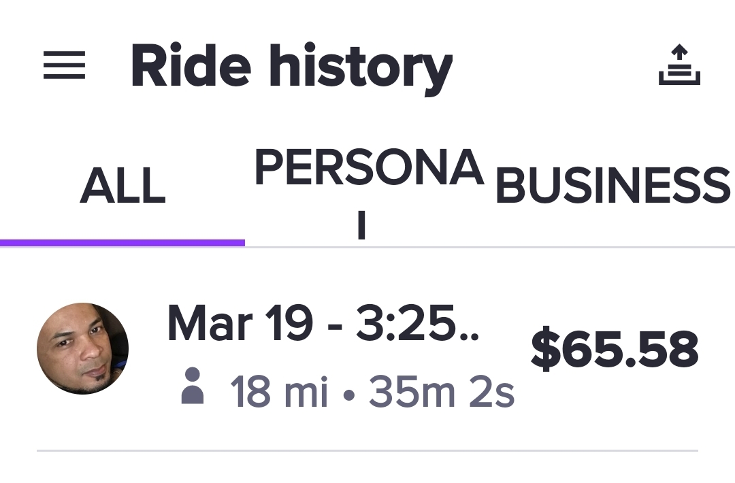Tap the hamburger menu's top bar
The image size is (735, 483).
pyautogui.click(x=65, y=54)
